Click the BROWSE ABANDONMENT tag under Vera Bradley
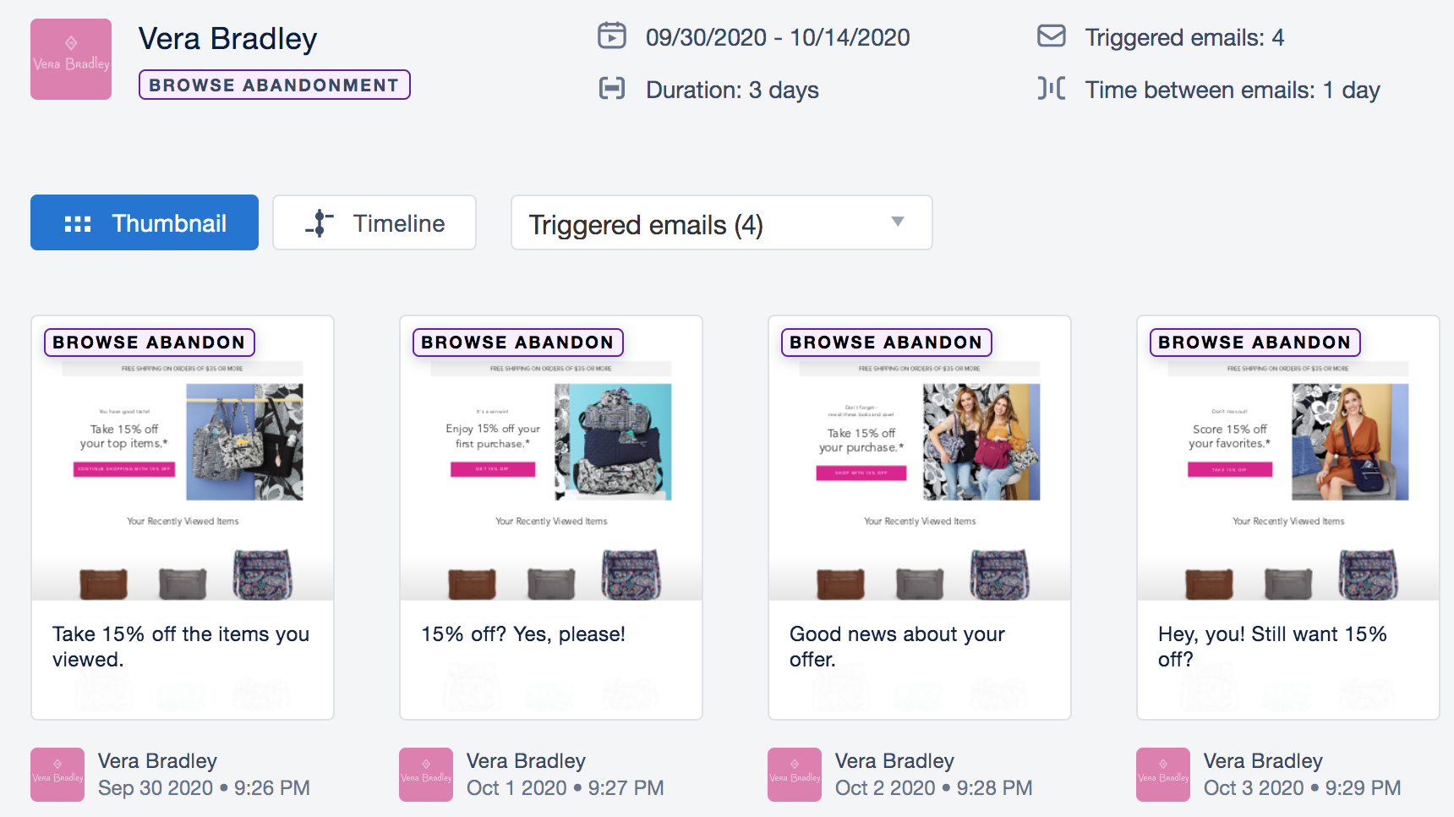This screenshot has height=817, width=1454. [275, 85]
